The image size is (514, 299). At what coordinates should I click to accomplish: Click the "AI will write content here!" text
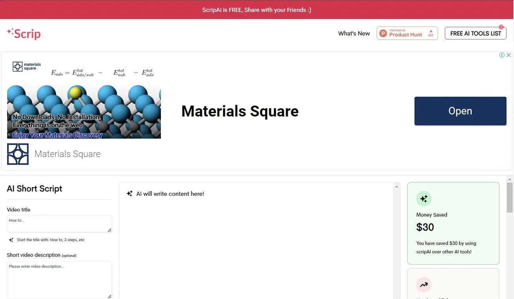pyautogui.click(x=170, y=194)
